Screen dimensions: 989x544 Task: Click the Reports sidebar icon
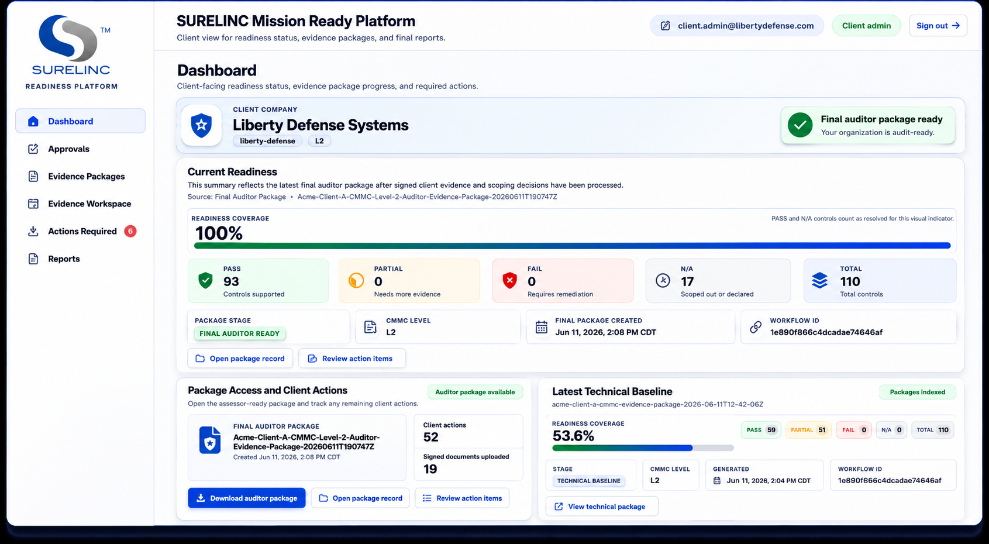(33, 259)
